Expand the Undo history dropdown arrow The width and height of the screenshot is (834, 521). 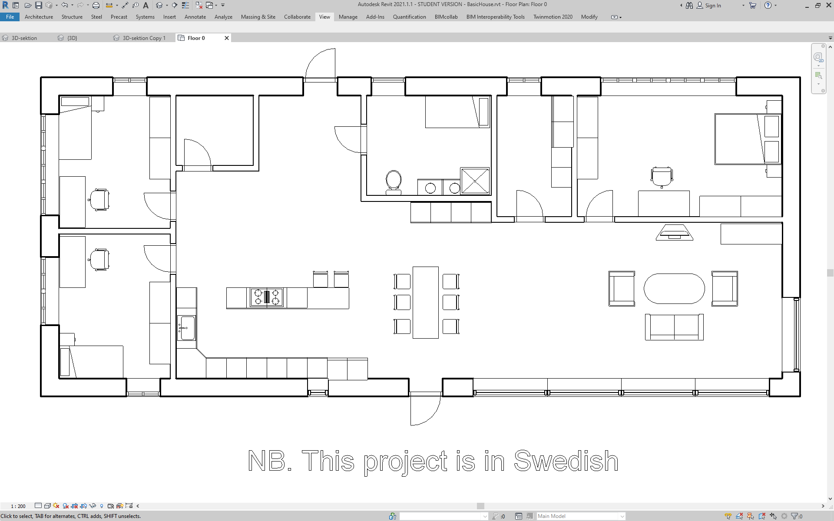tap(73, 5)
